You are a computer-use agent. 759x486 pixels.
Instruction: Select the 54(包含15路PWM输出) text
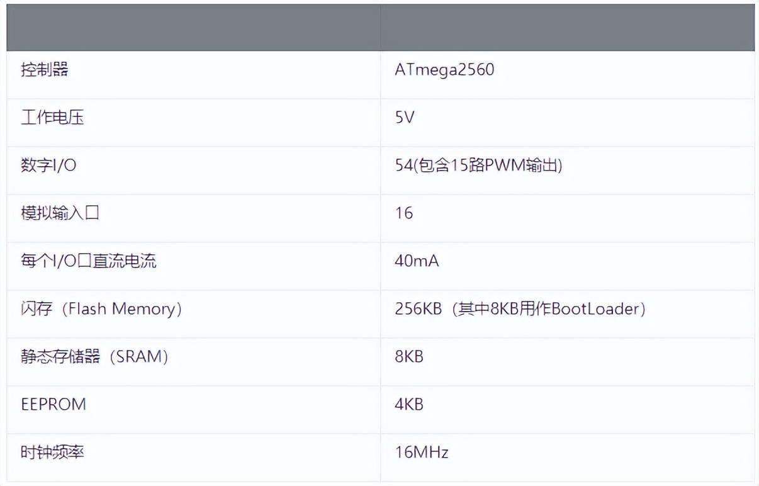click(x=478, y=166)
